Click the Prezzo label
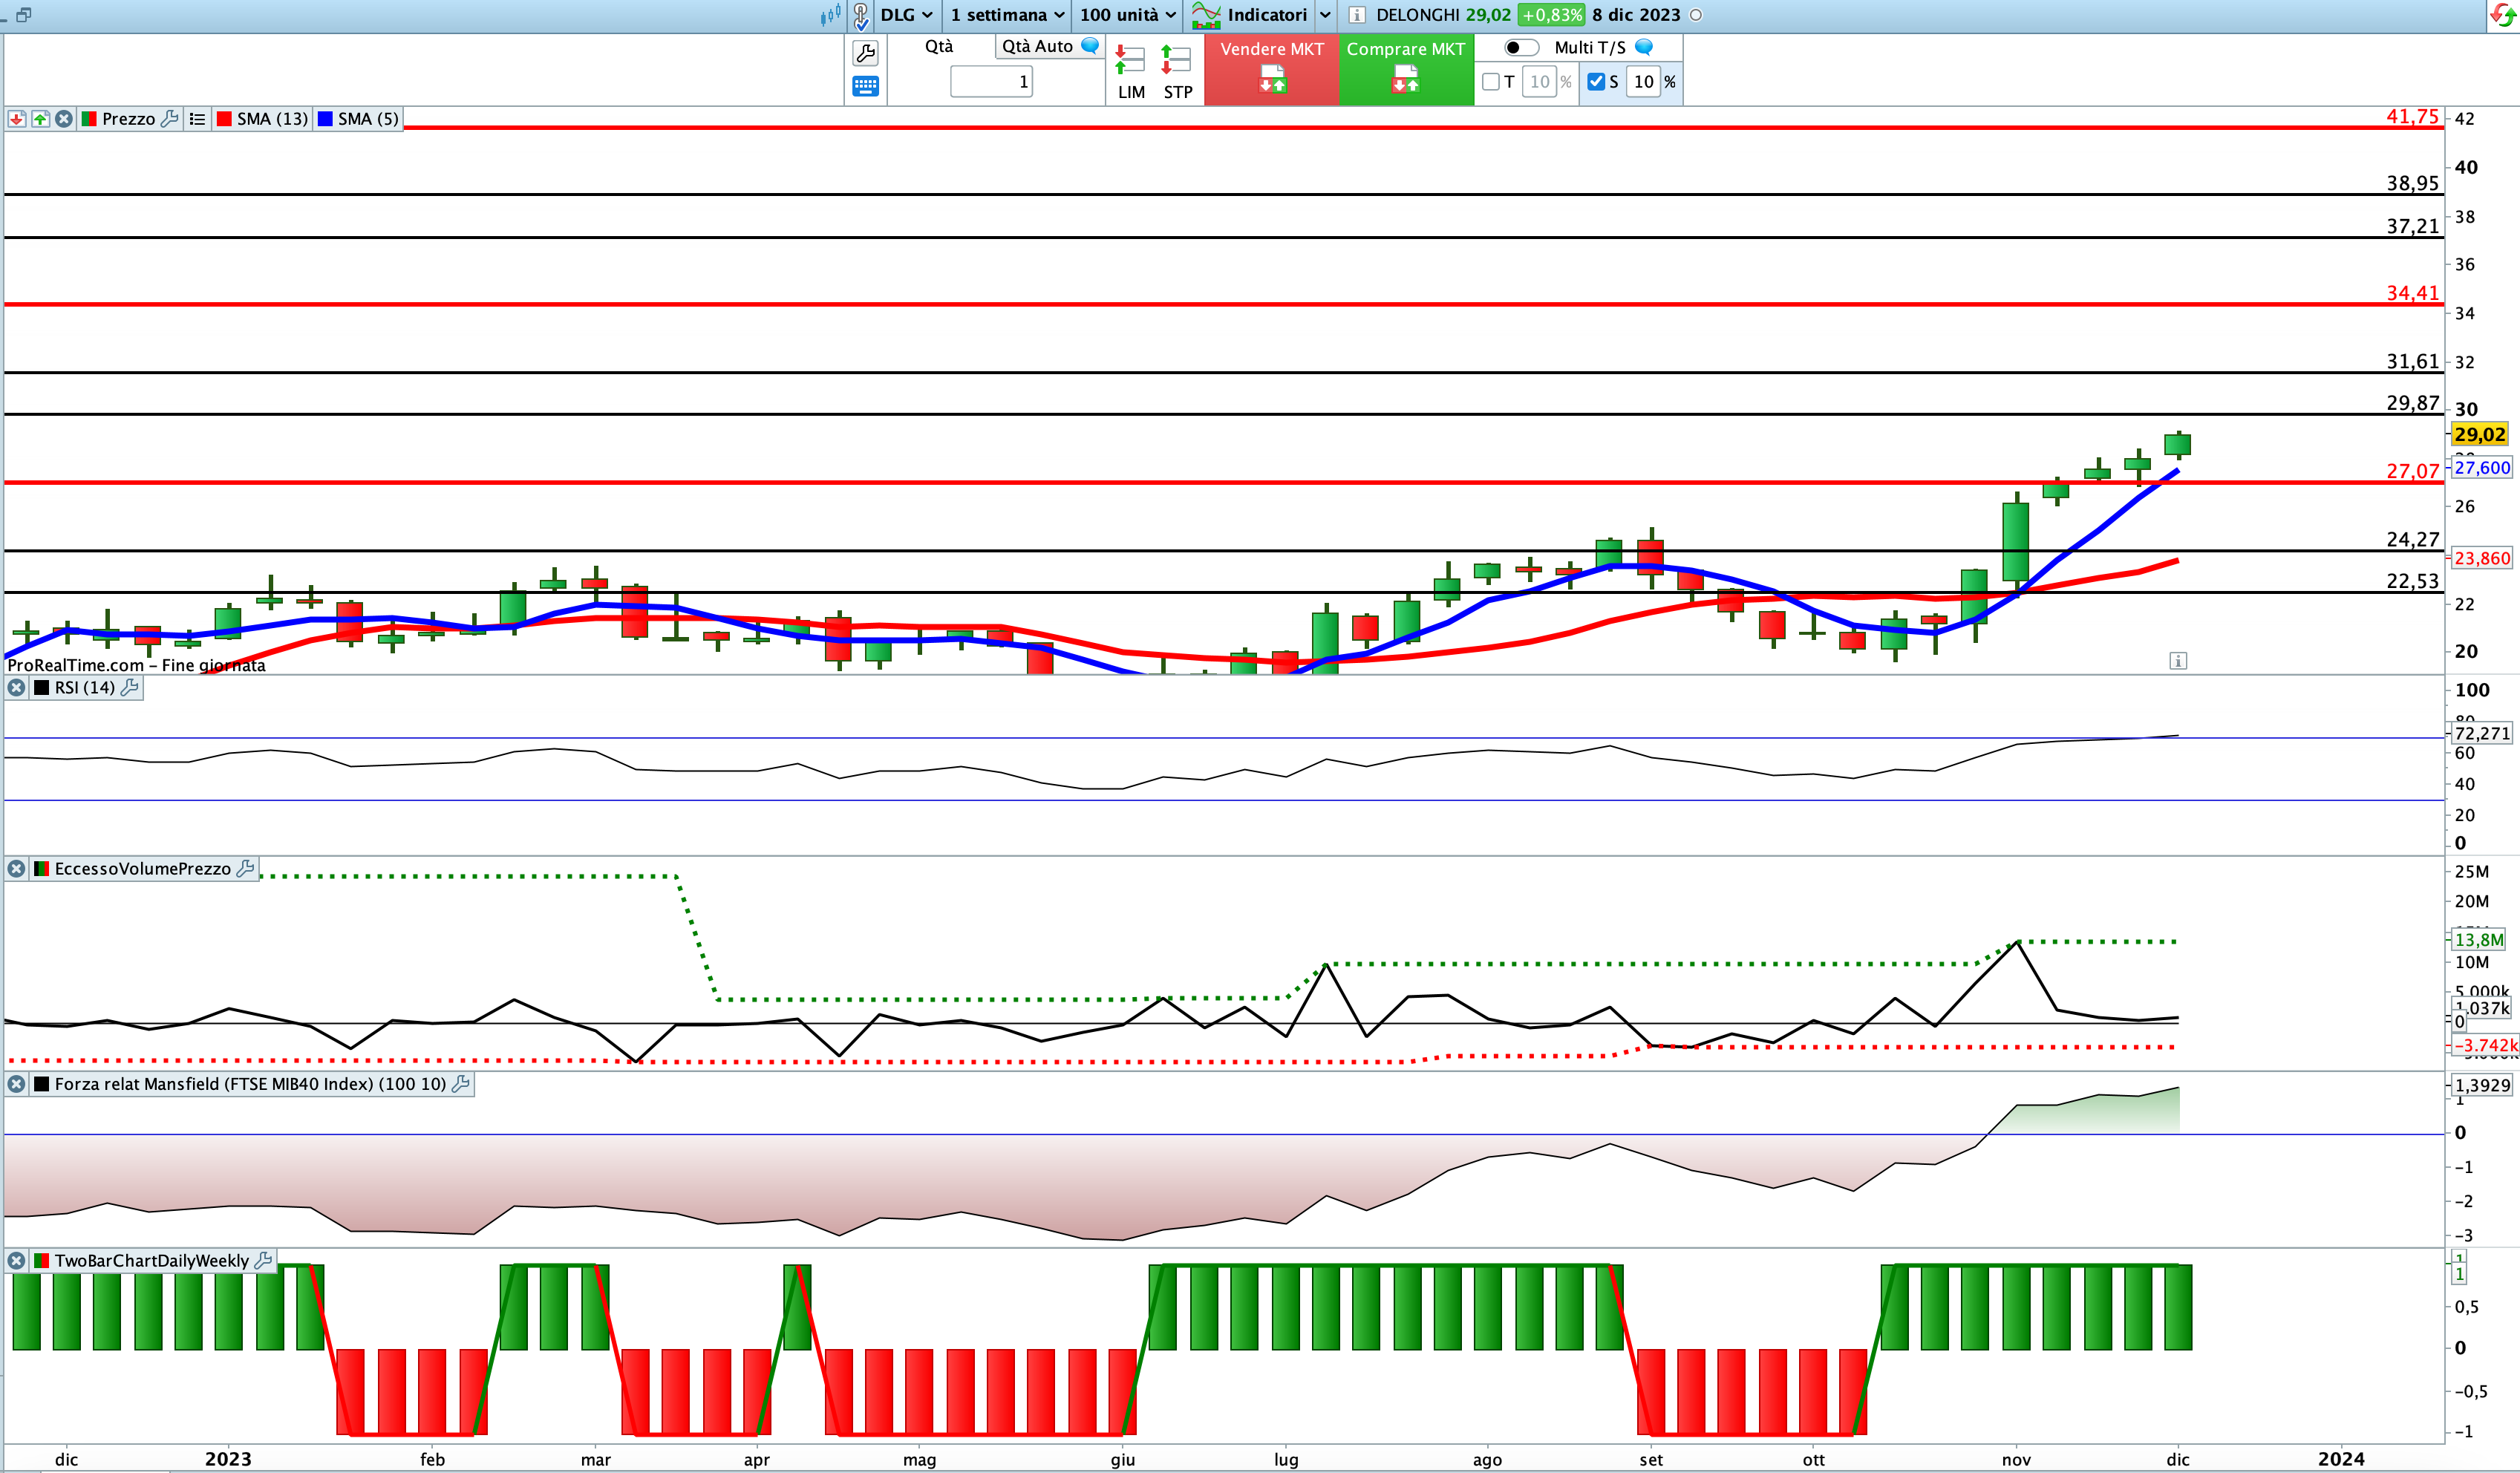 point(128,119)
